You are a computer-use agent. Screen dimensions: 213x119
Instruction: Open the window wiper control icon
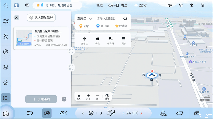pos(63,113)
